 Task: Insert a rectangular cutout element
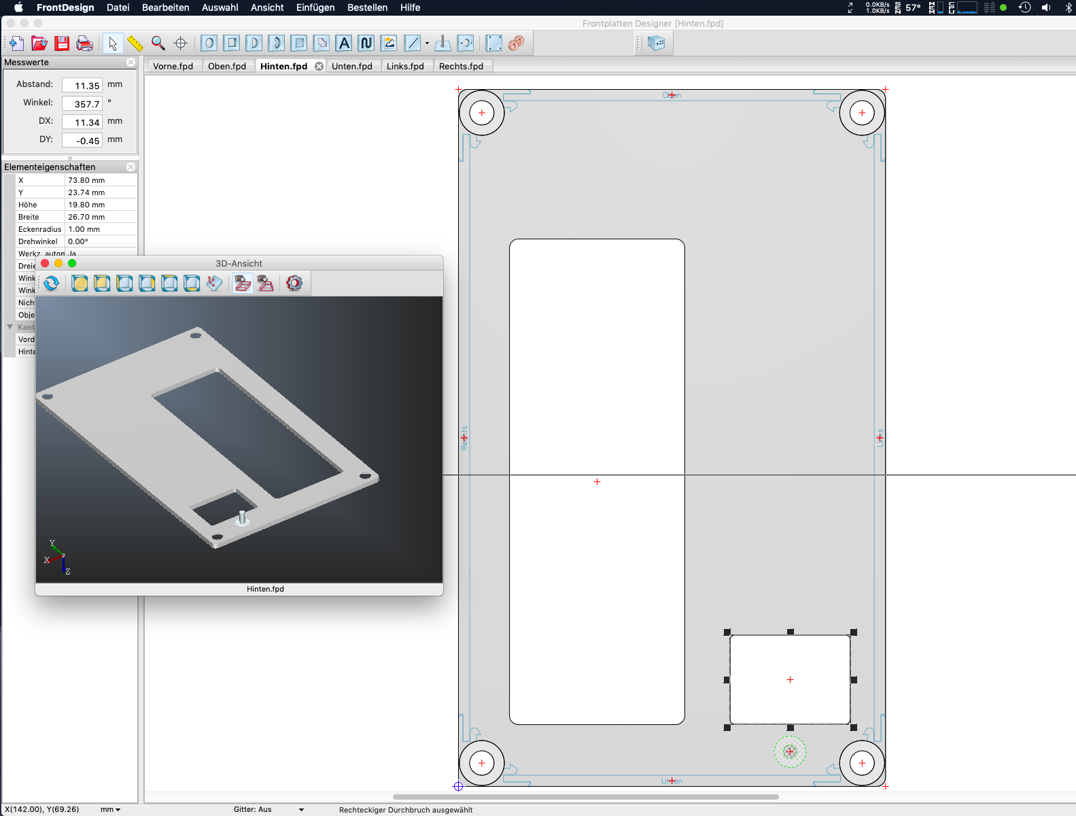coord(232,44)
